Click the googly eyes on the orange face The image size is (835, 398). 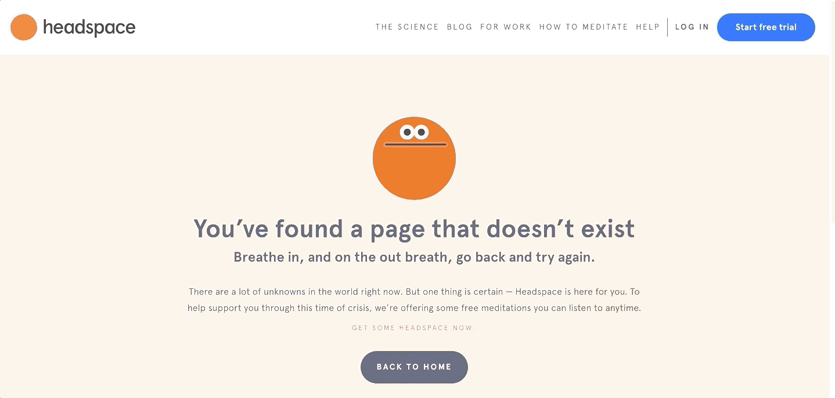point(414,132)
